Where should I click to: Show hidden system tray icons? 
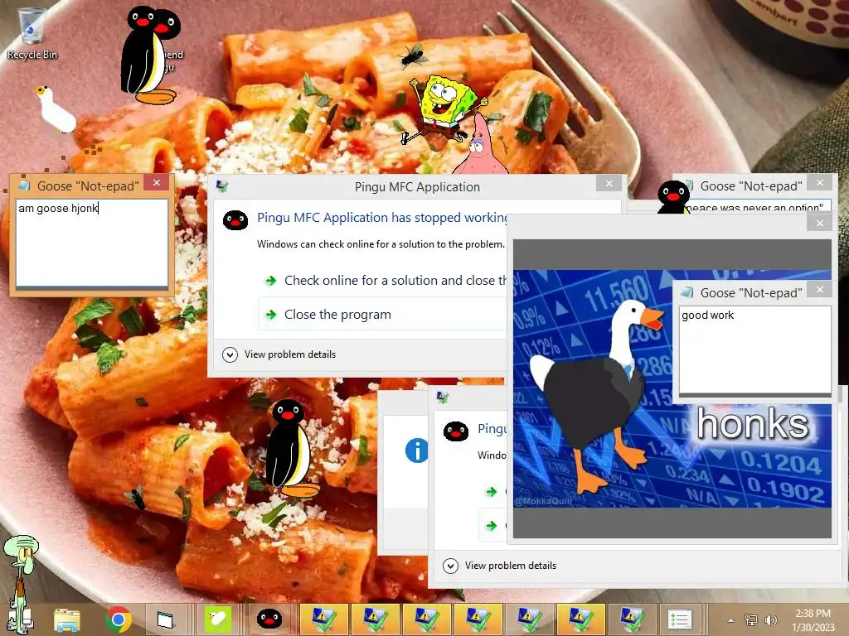pos(730,620)
